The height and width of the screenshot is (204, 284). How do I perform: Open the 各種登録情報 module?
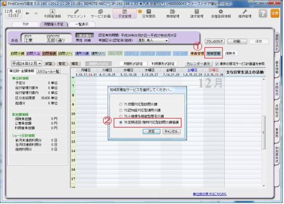pos(220,13)
